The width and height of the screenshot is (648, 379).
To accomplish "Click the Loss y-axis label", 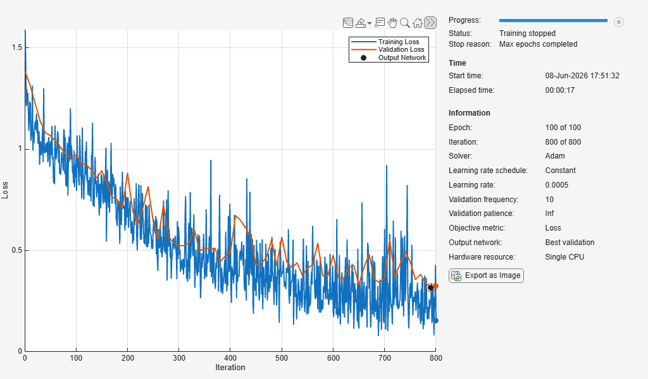I will point(5,190).
